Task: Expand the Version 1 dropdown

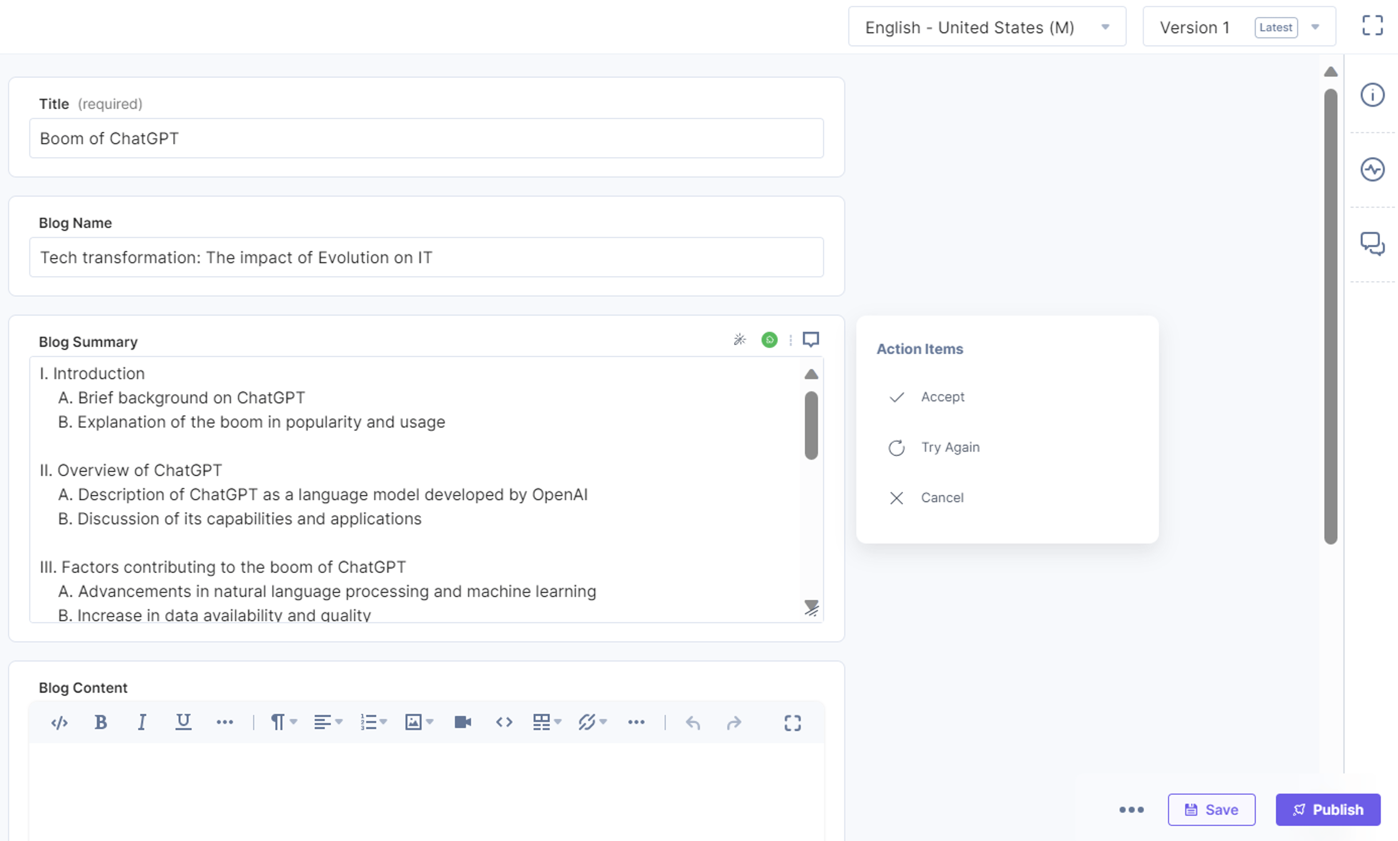Action: point(1239,27)
